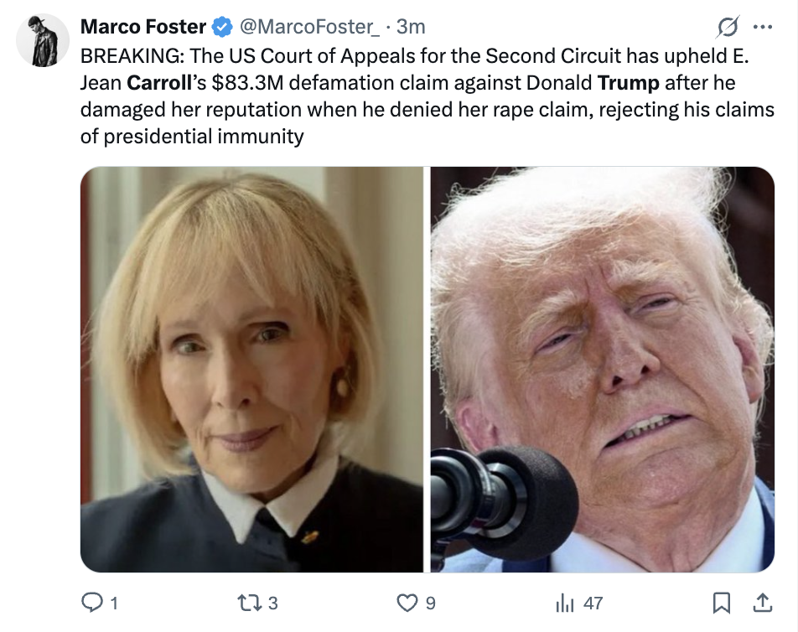Open right photo of man at microphone
The height and width of the screenshot is (632, 798).
(x=602, y=370)
